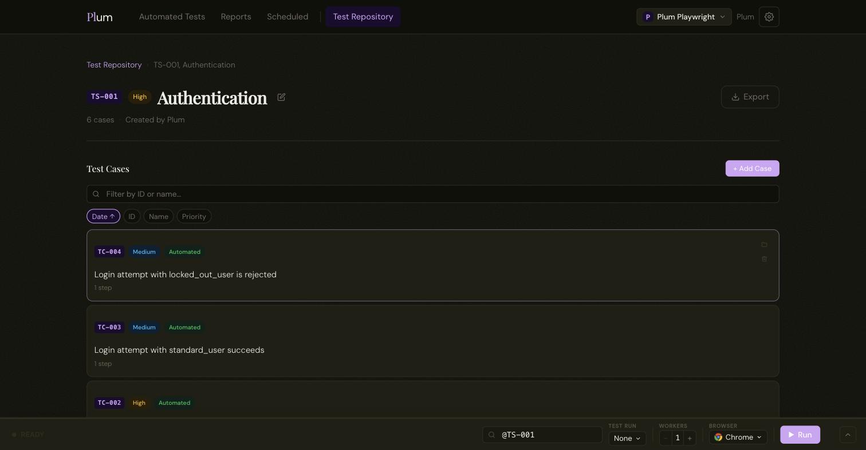
Task: Open the settings gear icon
Action: [769, 17]
